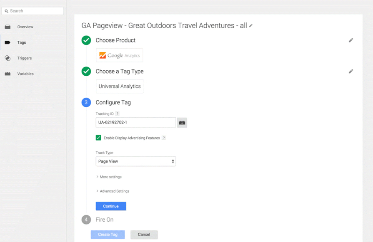Expand More settings
The width and height of the screenshot is (373, 242).
109,177
